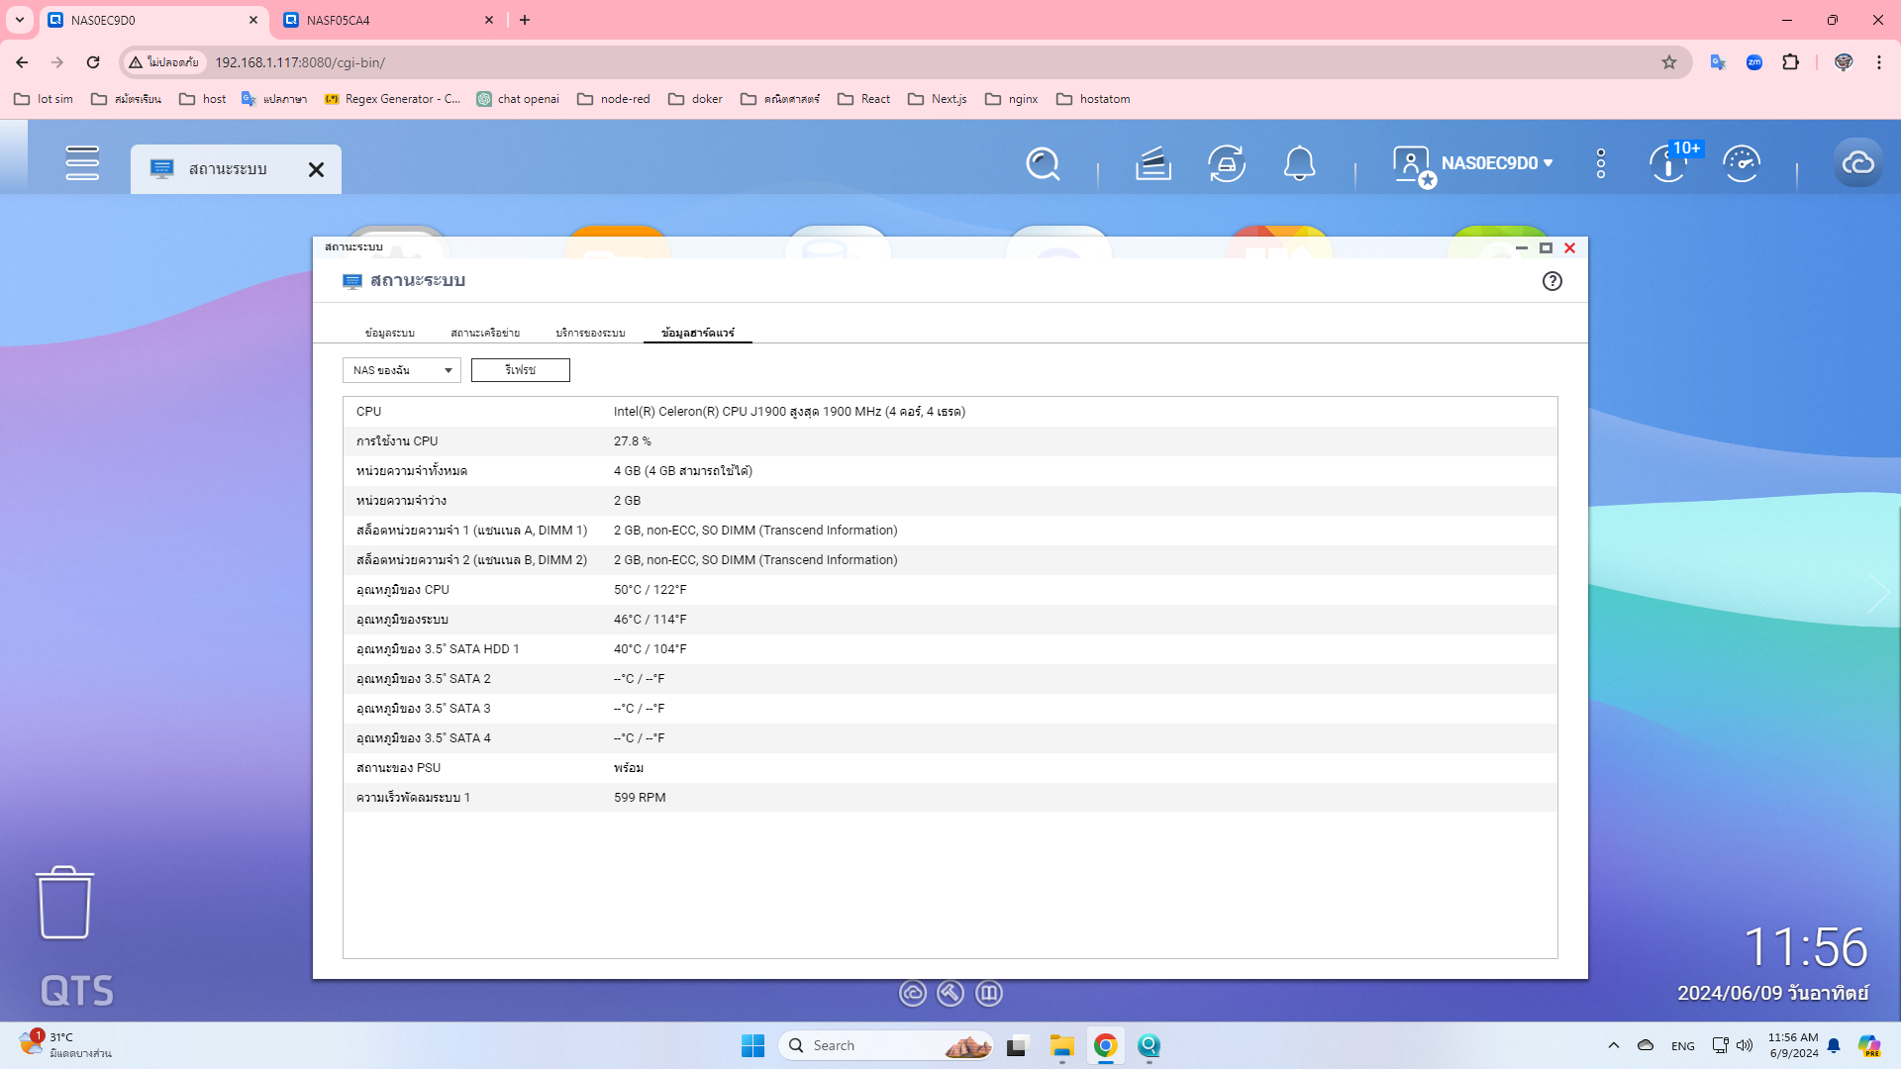Click the taskbar weather widget 31°C

coord(65,1045)
